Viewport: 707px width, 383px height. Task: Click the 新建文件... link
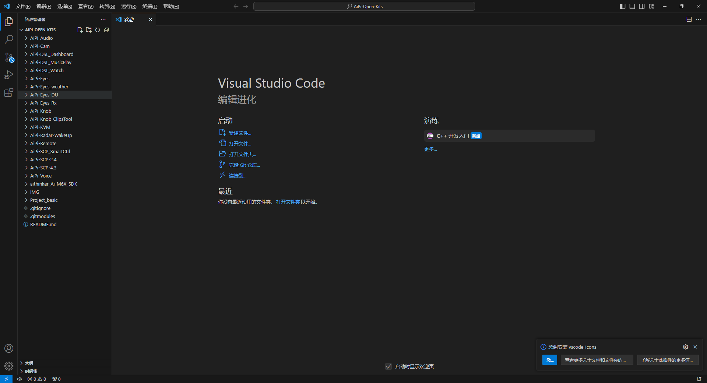click(x=240, y=133)
